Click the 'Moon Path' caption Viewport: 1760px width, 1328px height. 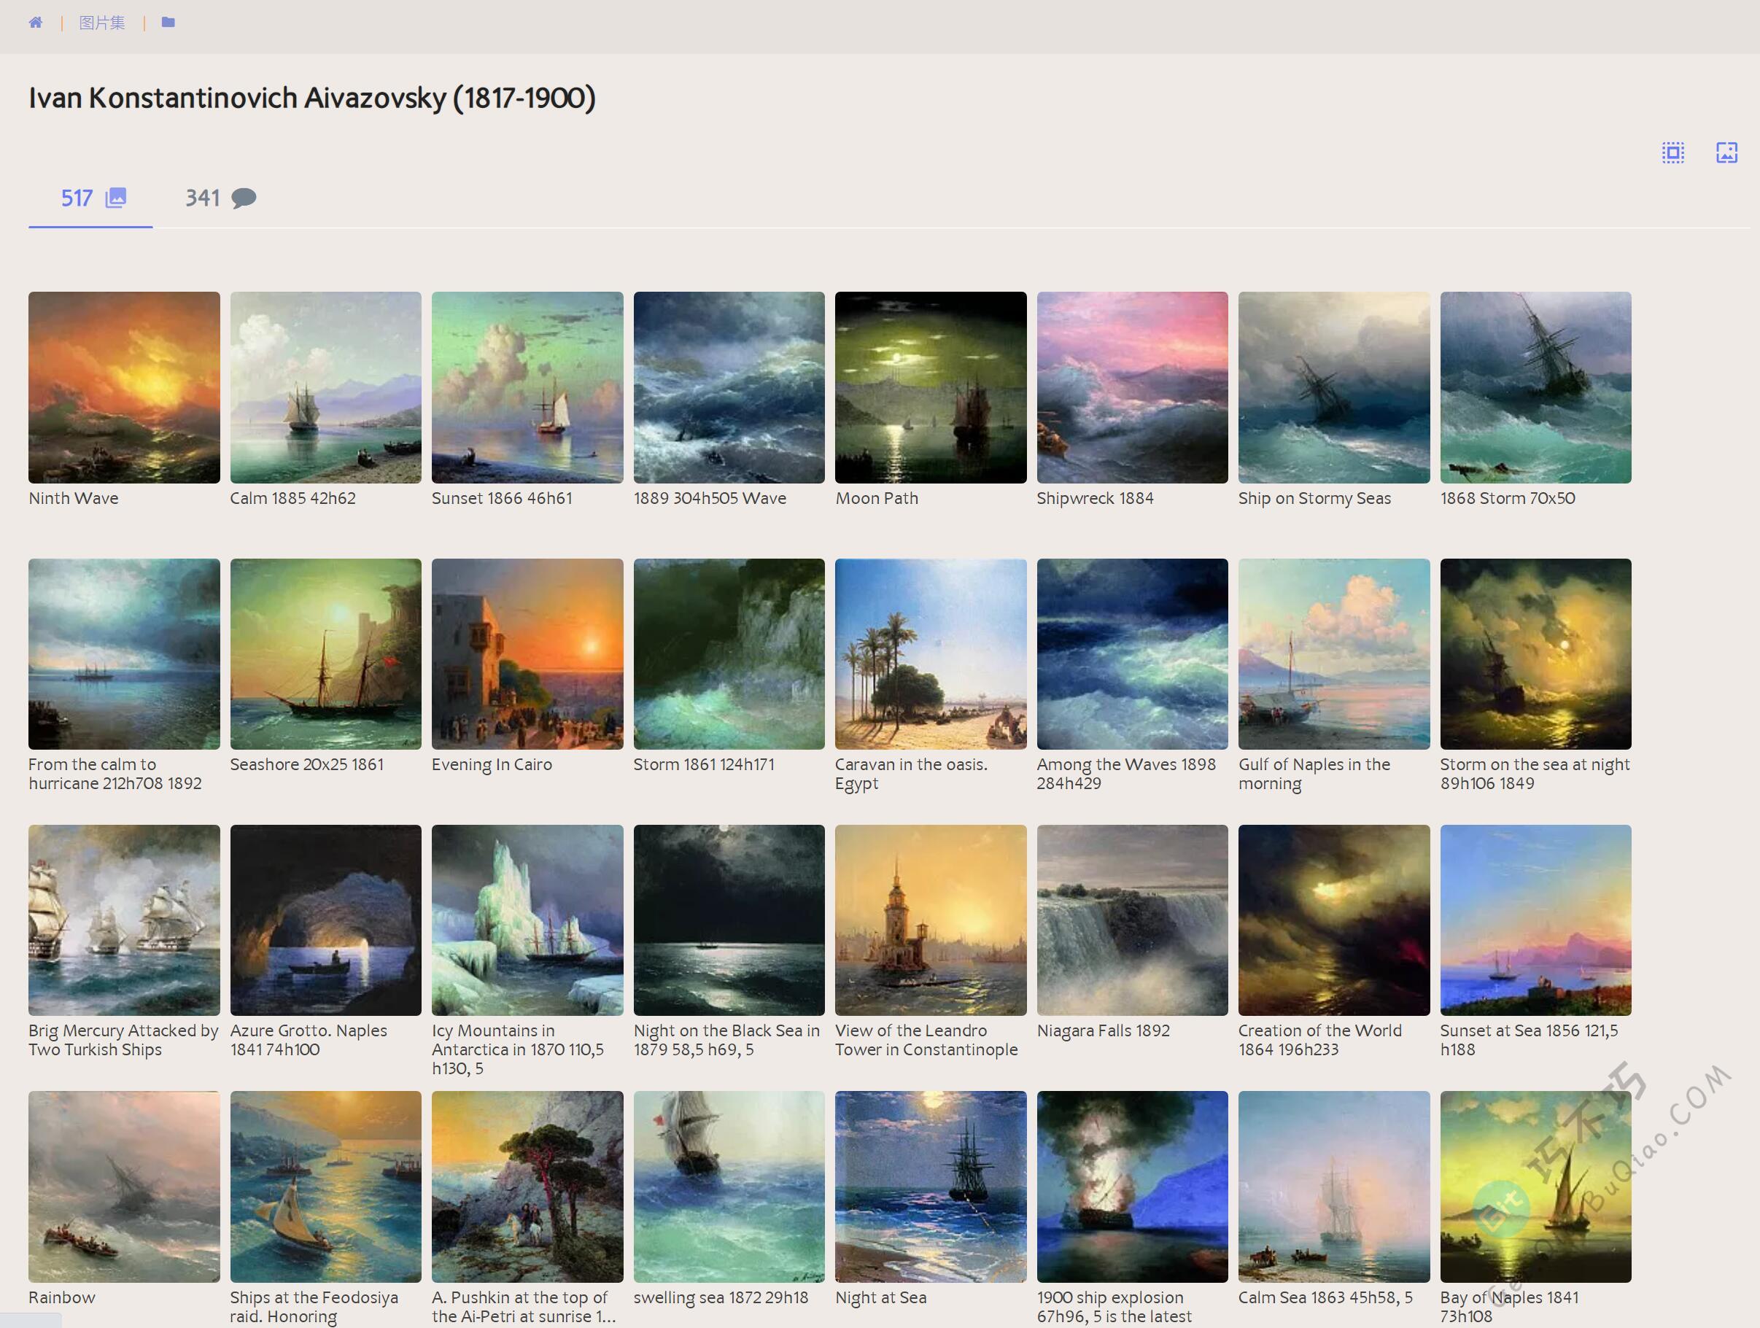877,498
